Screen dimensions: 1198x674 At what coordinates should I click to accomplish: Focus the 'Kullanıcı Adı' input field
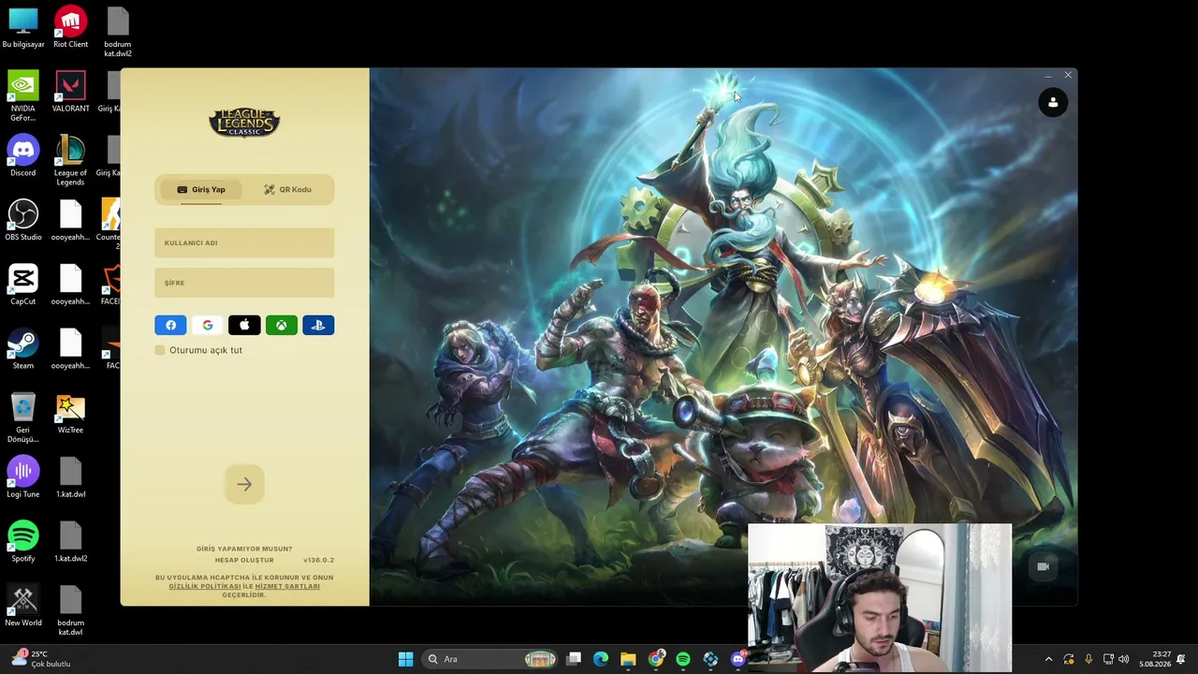[x=244, y=242]
